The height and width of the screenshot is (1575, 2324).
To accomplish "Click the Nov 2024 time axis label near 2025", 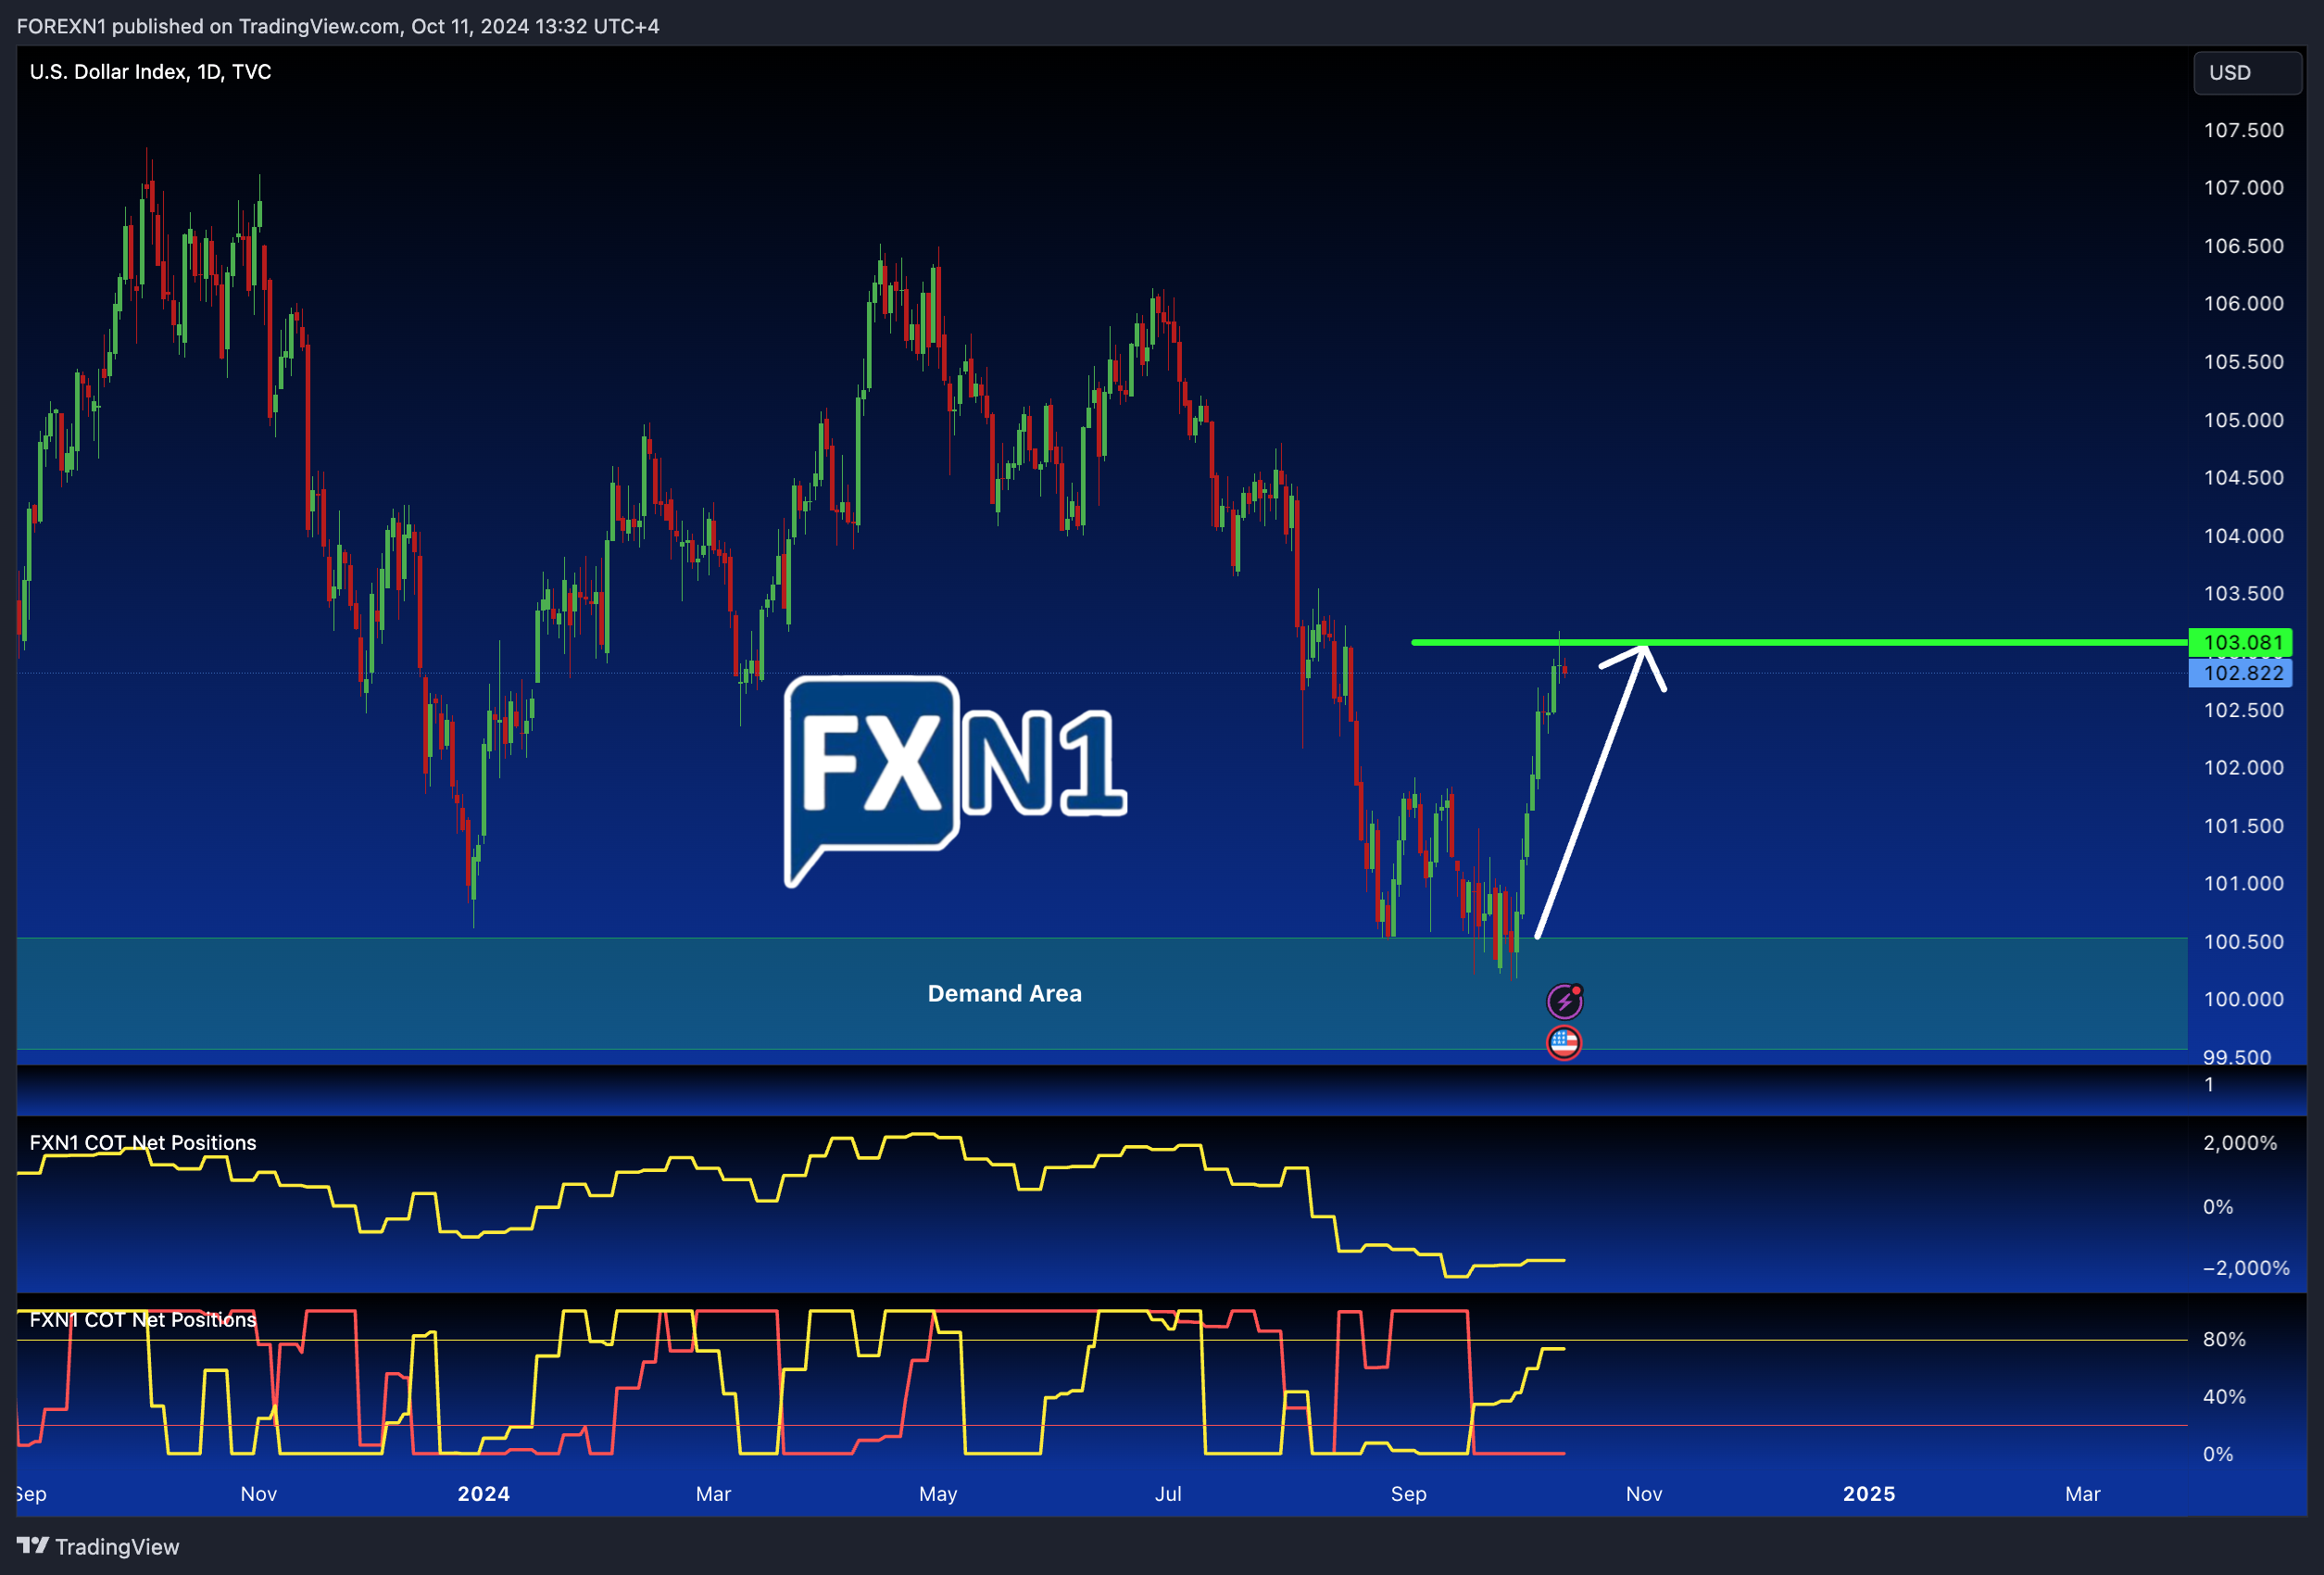I will tap(1643, 1493).
